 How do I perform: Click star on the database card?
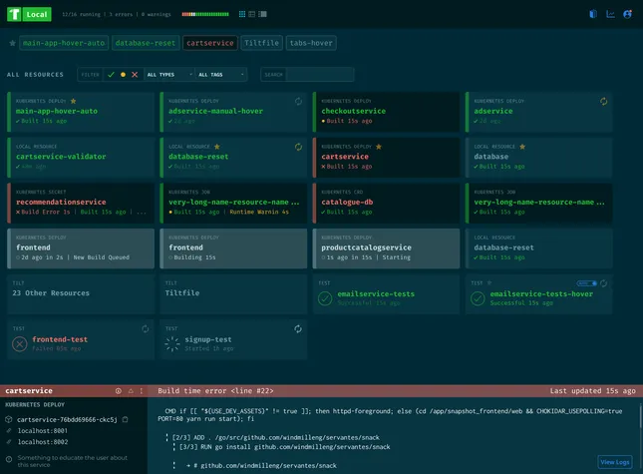[522, 147]
